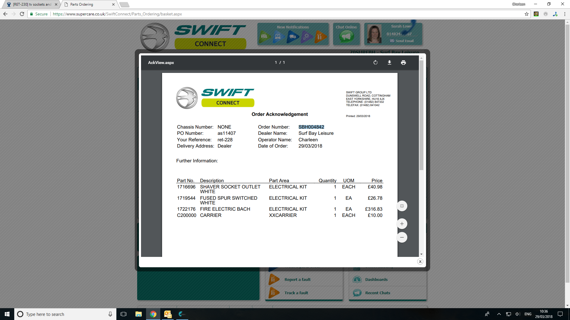Bookmark this page with star icon
570x320 pixels.
[x=527, y=14]
